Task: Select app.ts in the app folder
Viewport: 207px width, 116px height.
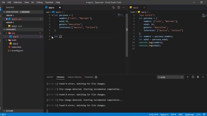Action: tap(23, 36)
